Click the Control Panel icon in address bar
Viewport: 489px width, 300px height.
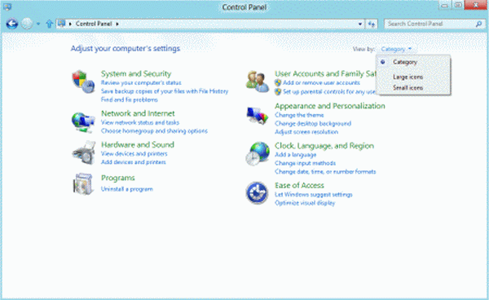(61, 24)
